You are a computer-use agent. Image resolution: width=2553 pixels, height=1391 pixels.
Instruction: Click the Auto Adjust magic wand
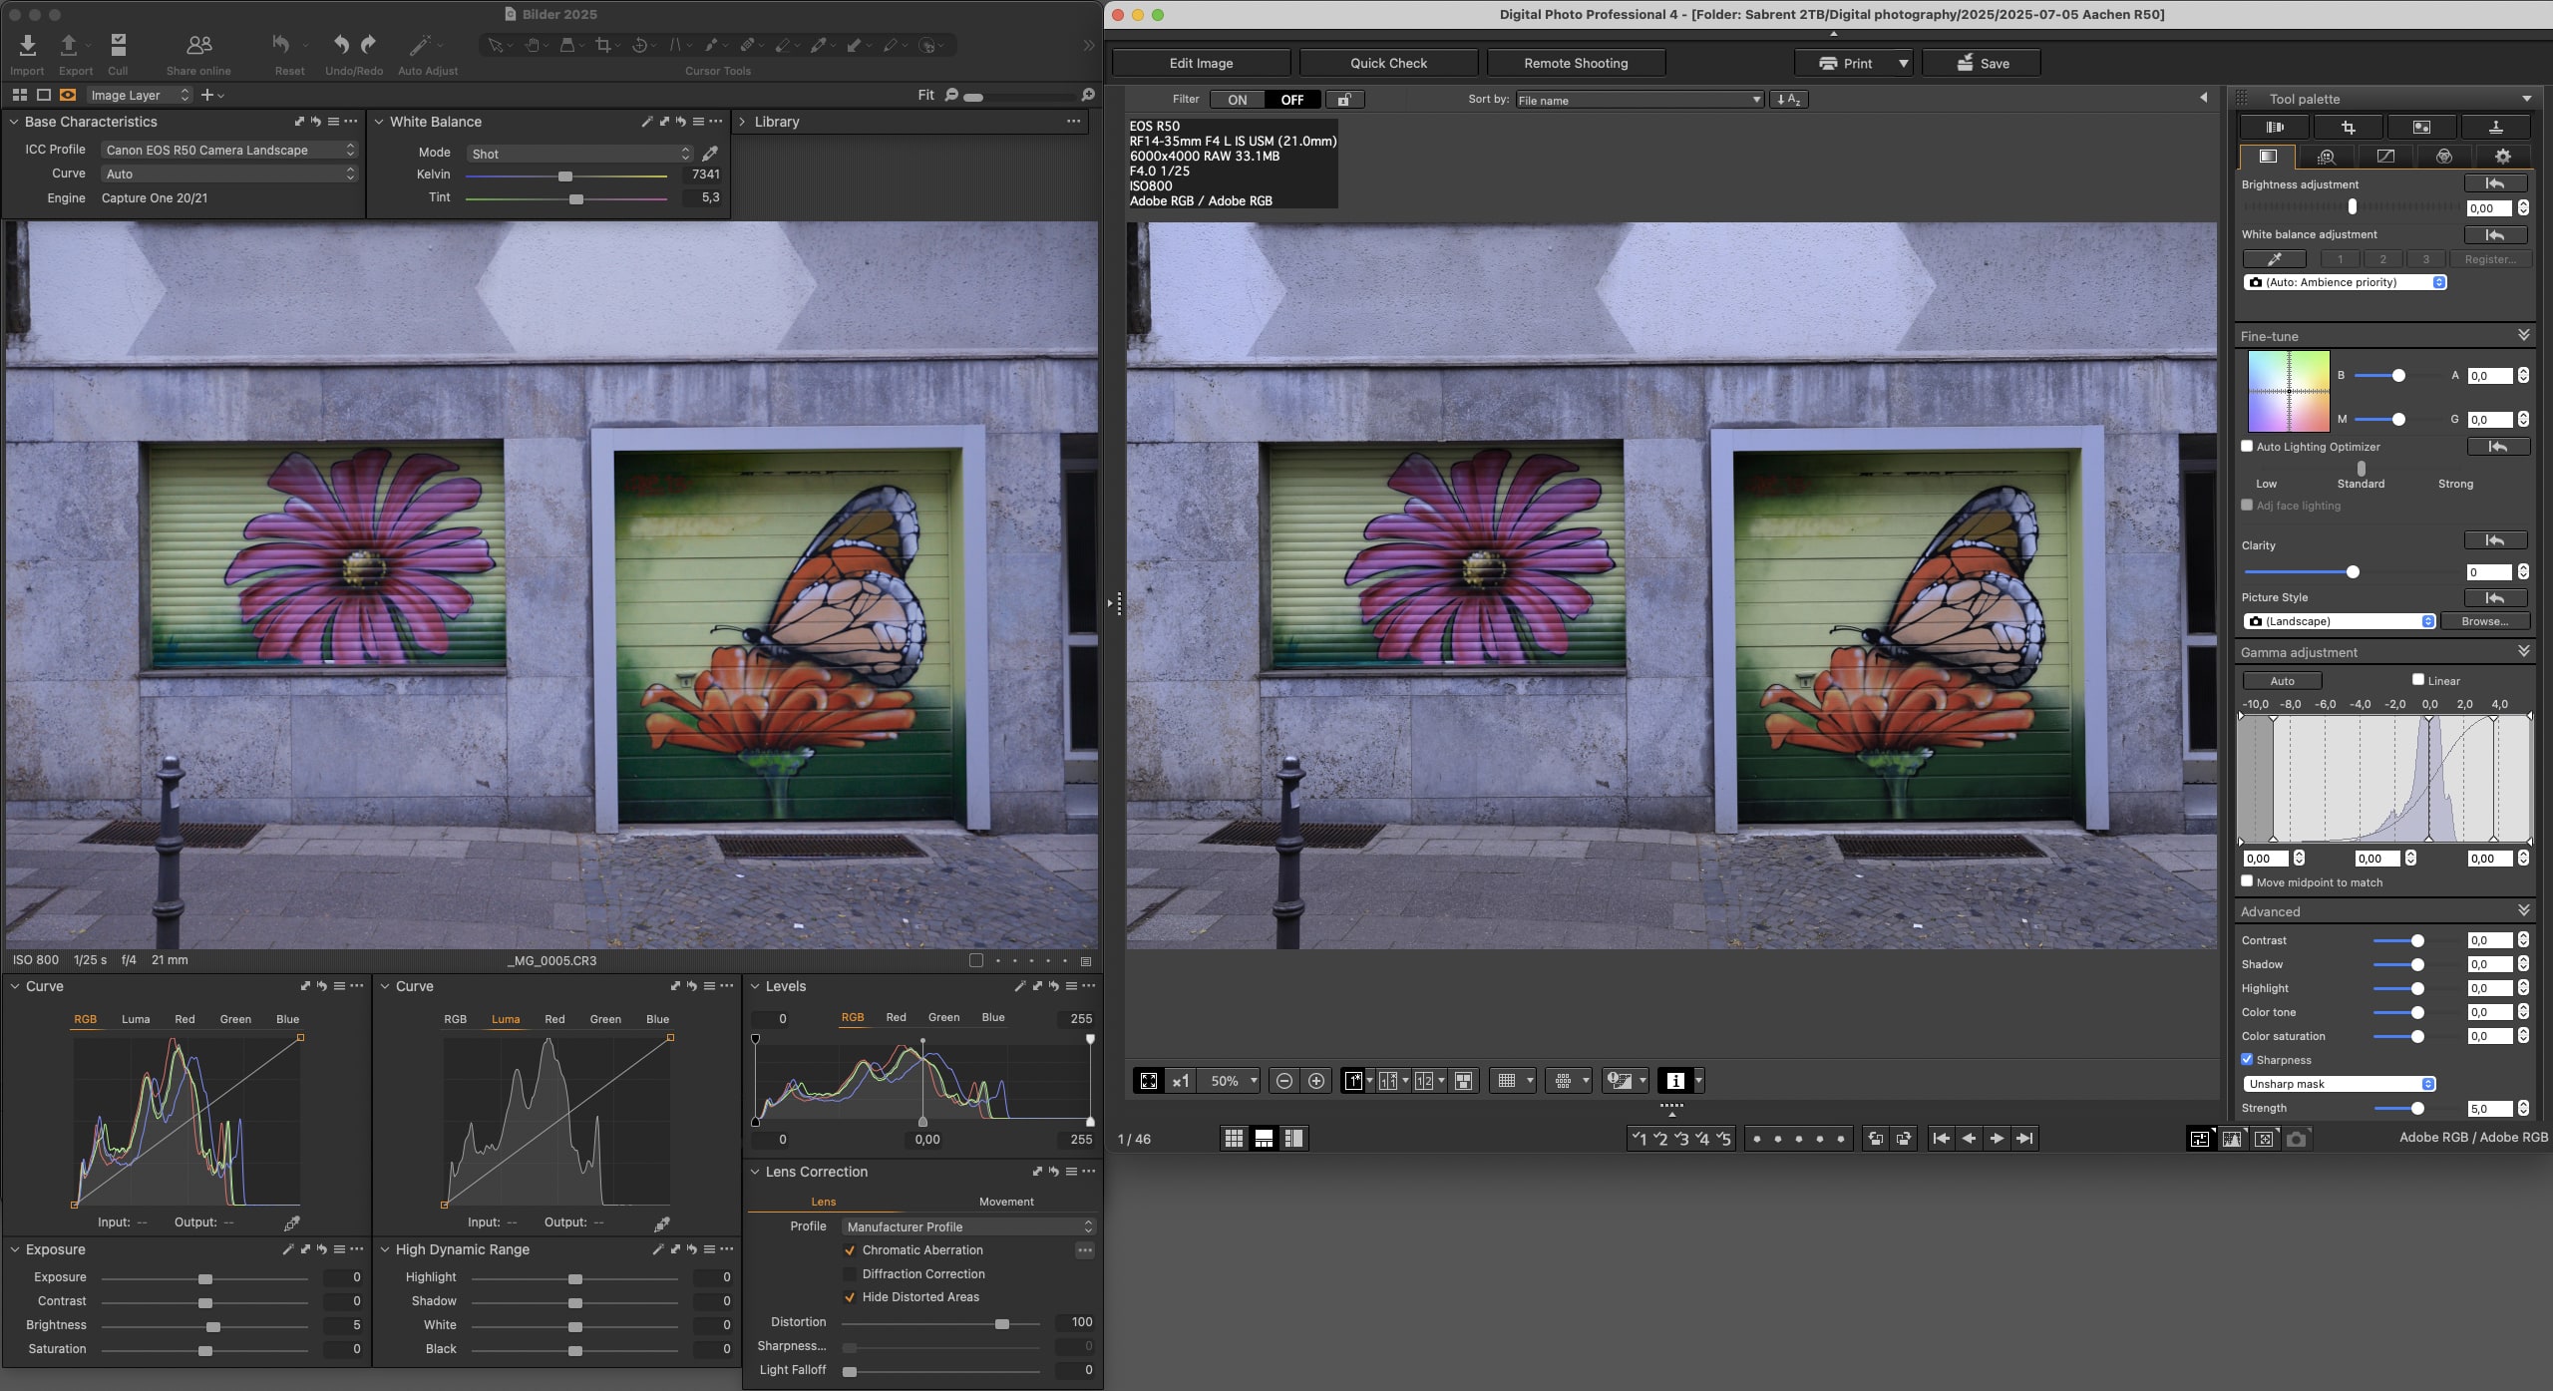coord(421,45)
